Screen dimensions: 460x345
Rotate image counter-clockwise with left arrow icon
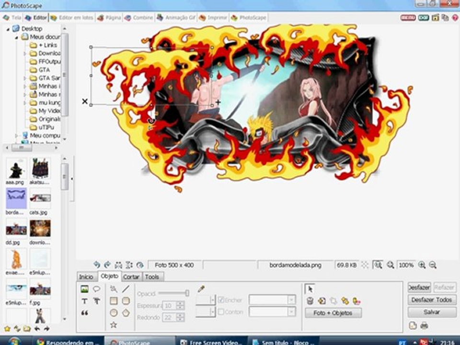point(97,265)
